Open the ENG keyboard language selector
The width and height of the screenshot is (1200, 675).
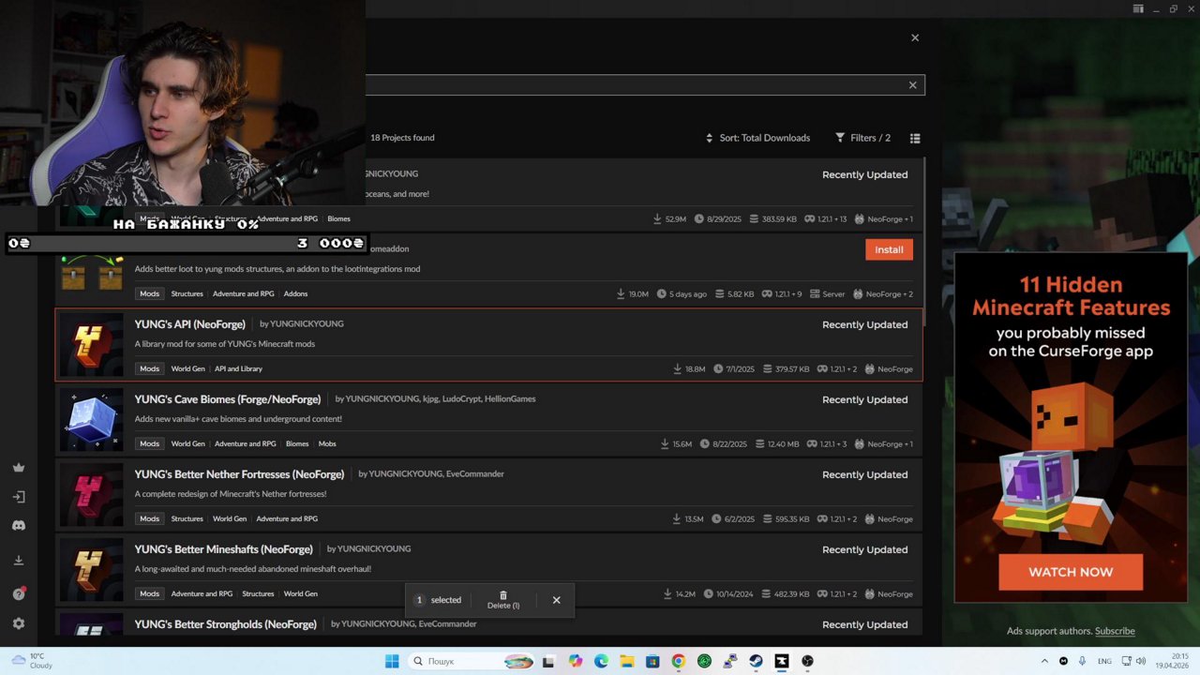point(1104,661)
